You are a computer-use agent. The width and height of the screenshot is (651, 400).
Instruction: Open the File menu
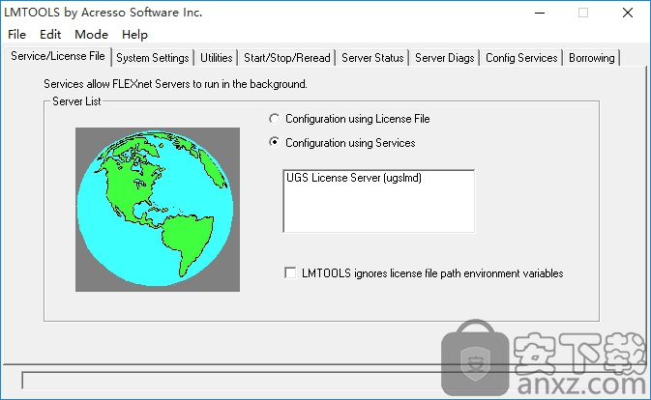[16, 35]
